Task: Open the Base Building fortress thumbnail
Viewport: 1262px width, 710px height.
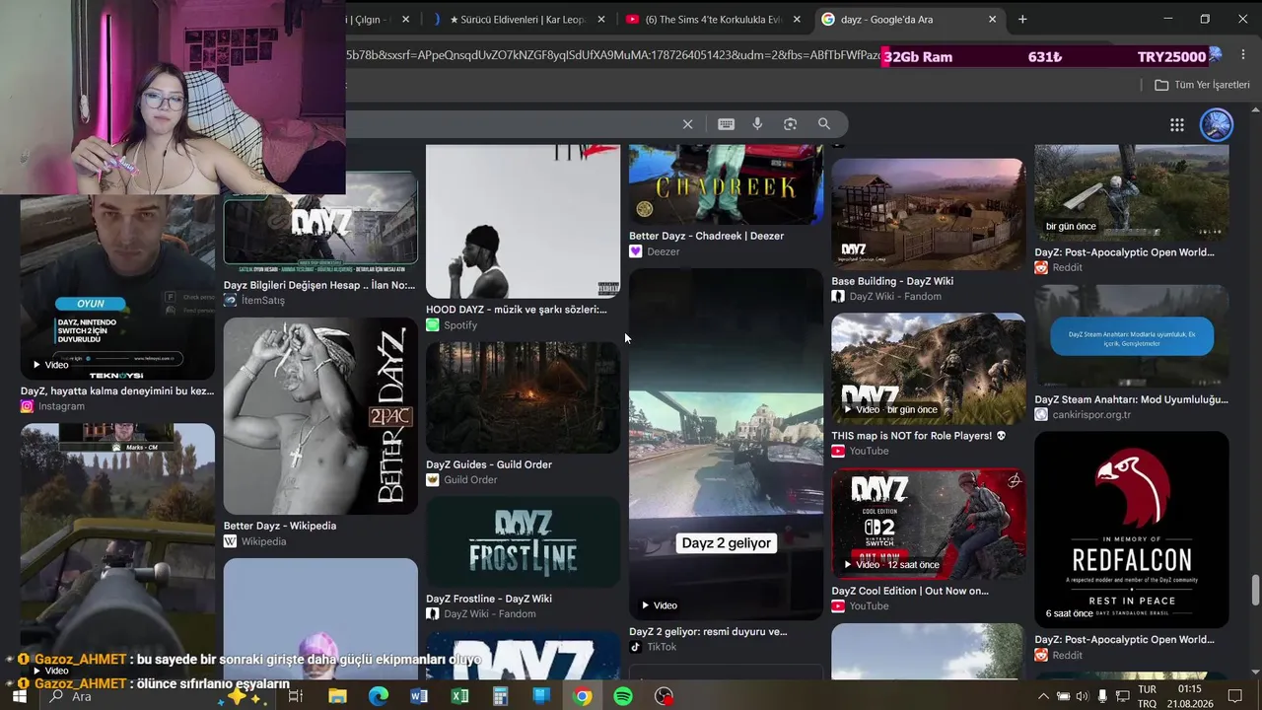Action: (x=928, y=213)
